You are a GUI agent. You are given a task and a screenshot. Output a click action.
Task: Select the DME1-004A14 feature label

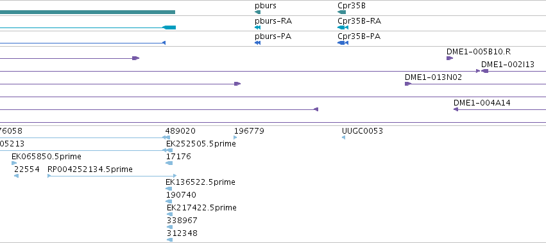[x=482, y=103]
